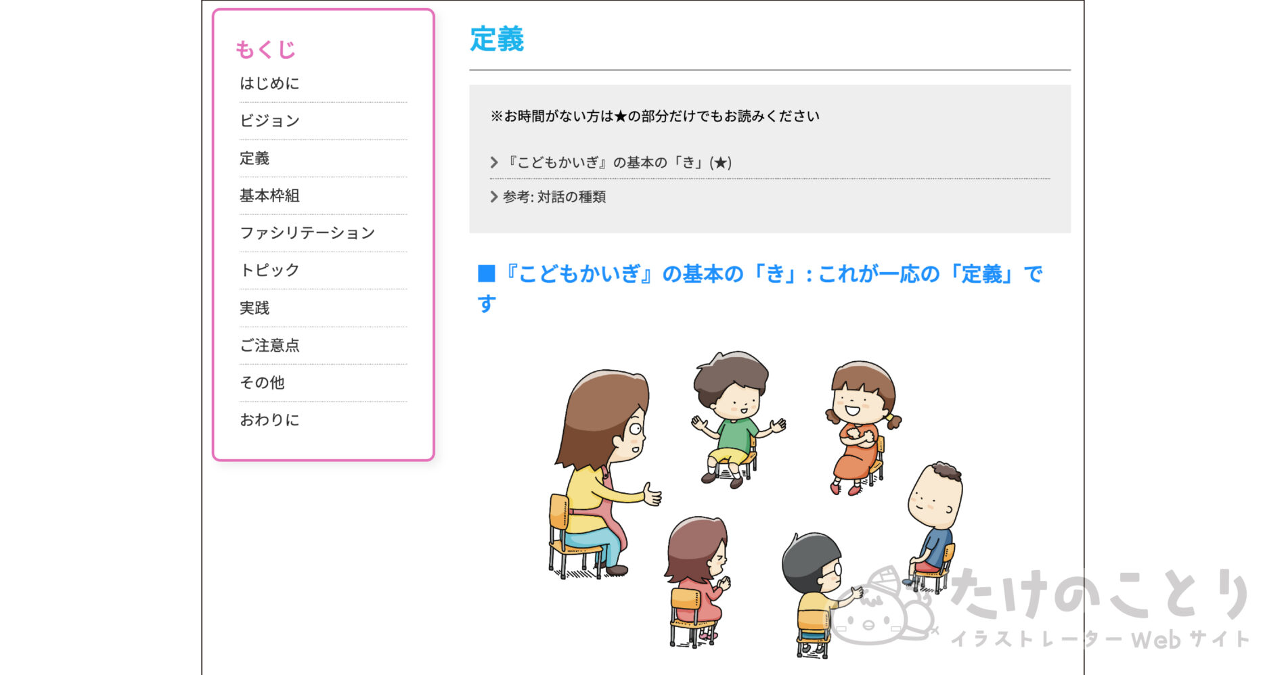1286x675 pixels.
Task: Jump to おわりに section
Action: click(x=269, y=420)
